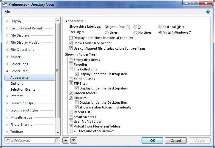This screenshot has width=215, height=148.
Task: Expand the File Displays category
Action: pyautogui.click(x=7, y=35)
